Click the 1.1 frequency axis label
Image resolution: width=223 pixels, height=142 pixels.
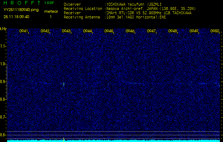pyautogui.click(x=3, y=46)
